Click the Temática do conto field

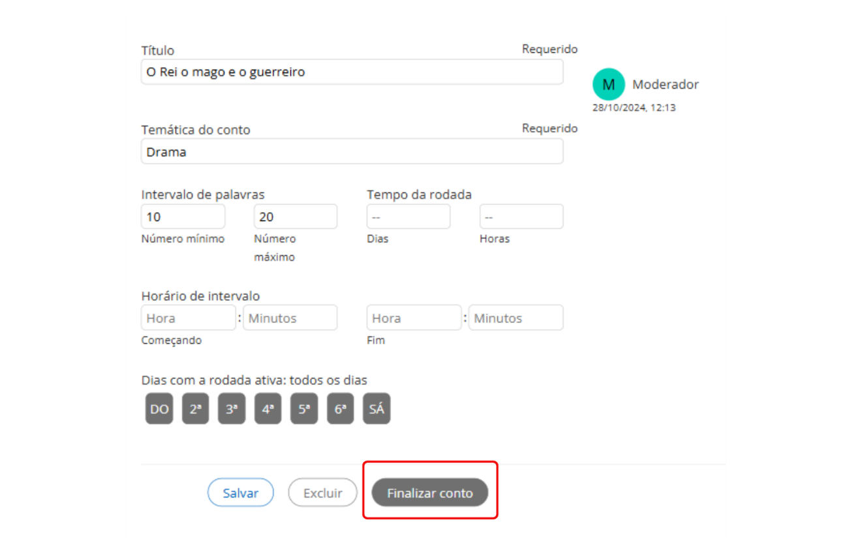click(x=352, y=151)
